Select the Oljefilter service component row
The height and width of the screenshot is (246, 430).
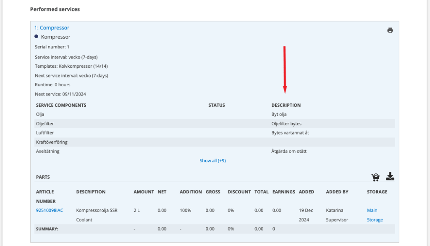pyautogui.click(x=215, y=124)
